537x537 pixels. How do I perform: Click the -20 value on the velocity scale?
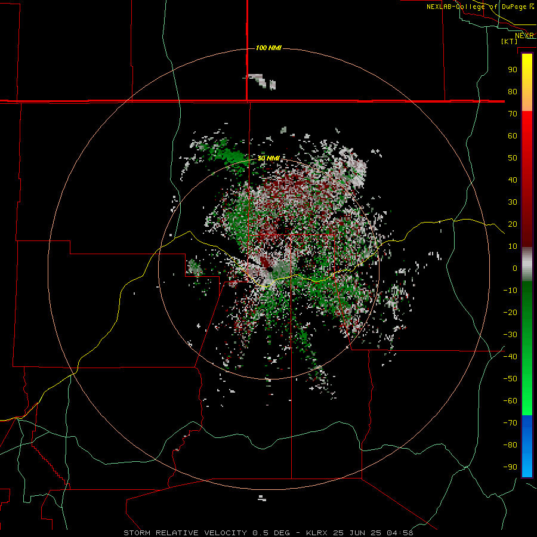tap(510, 313)
